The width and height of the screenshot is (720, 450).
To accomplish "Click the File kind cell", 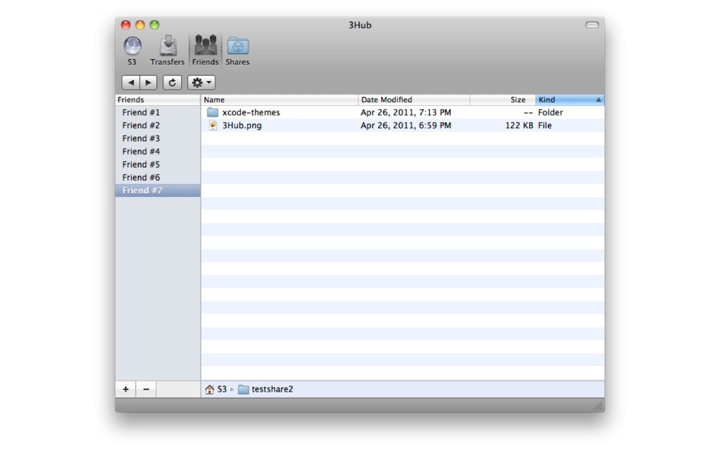I will click(545, 125).
